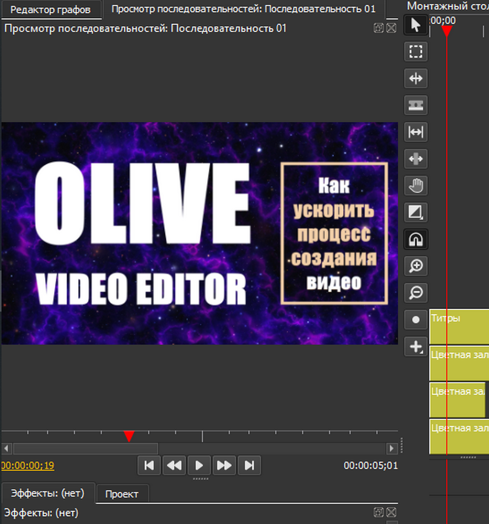Click the sequence duration 00:00:05;01
The image size is (489, 524).
[x=371, y=465]
